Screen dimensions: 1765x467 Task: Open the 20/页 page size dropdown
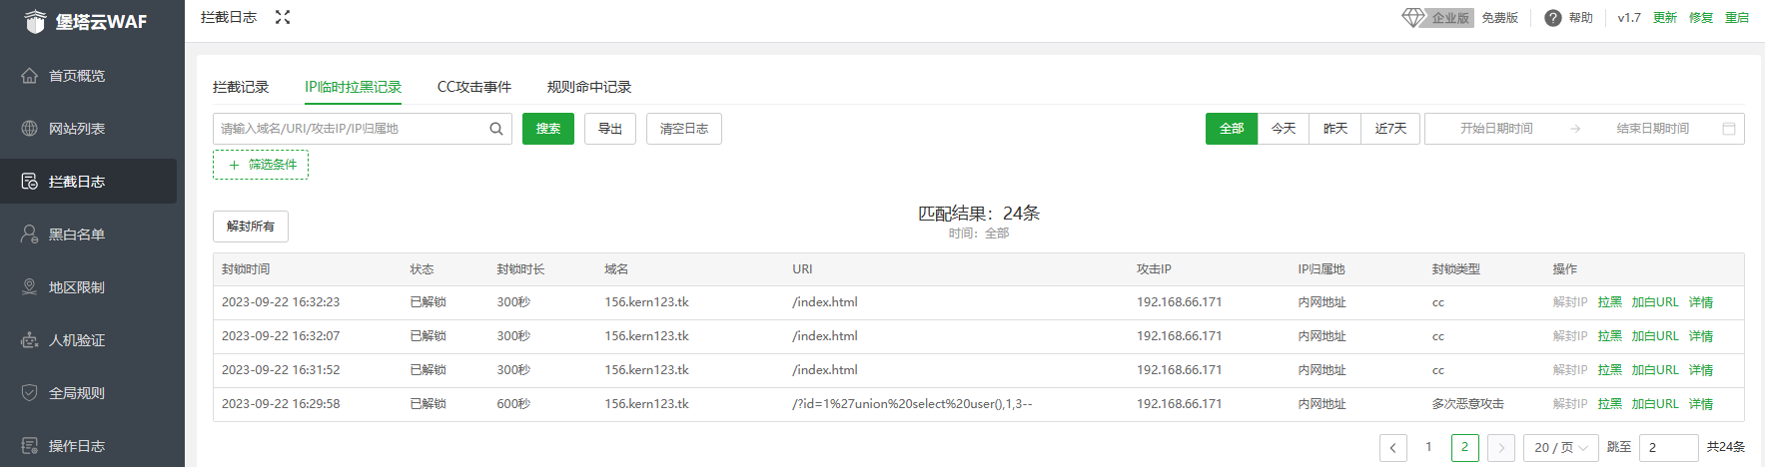coord(1560,448)
